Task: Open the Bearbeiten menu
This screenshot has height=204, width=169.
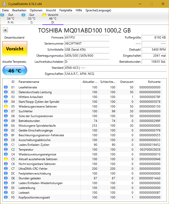Action: (x=19, y=10)
